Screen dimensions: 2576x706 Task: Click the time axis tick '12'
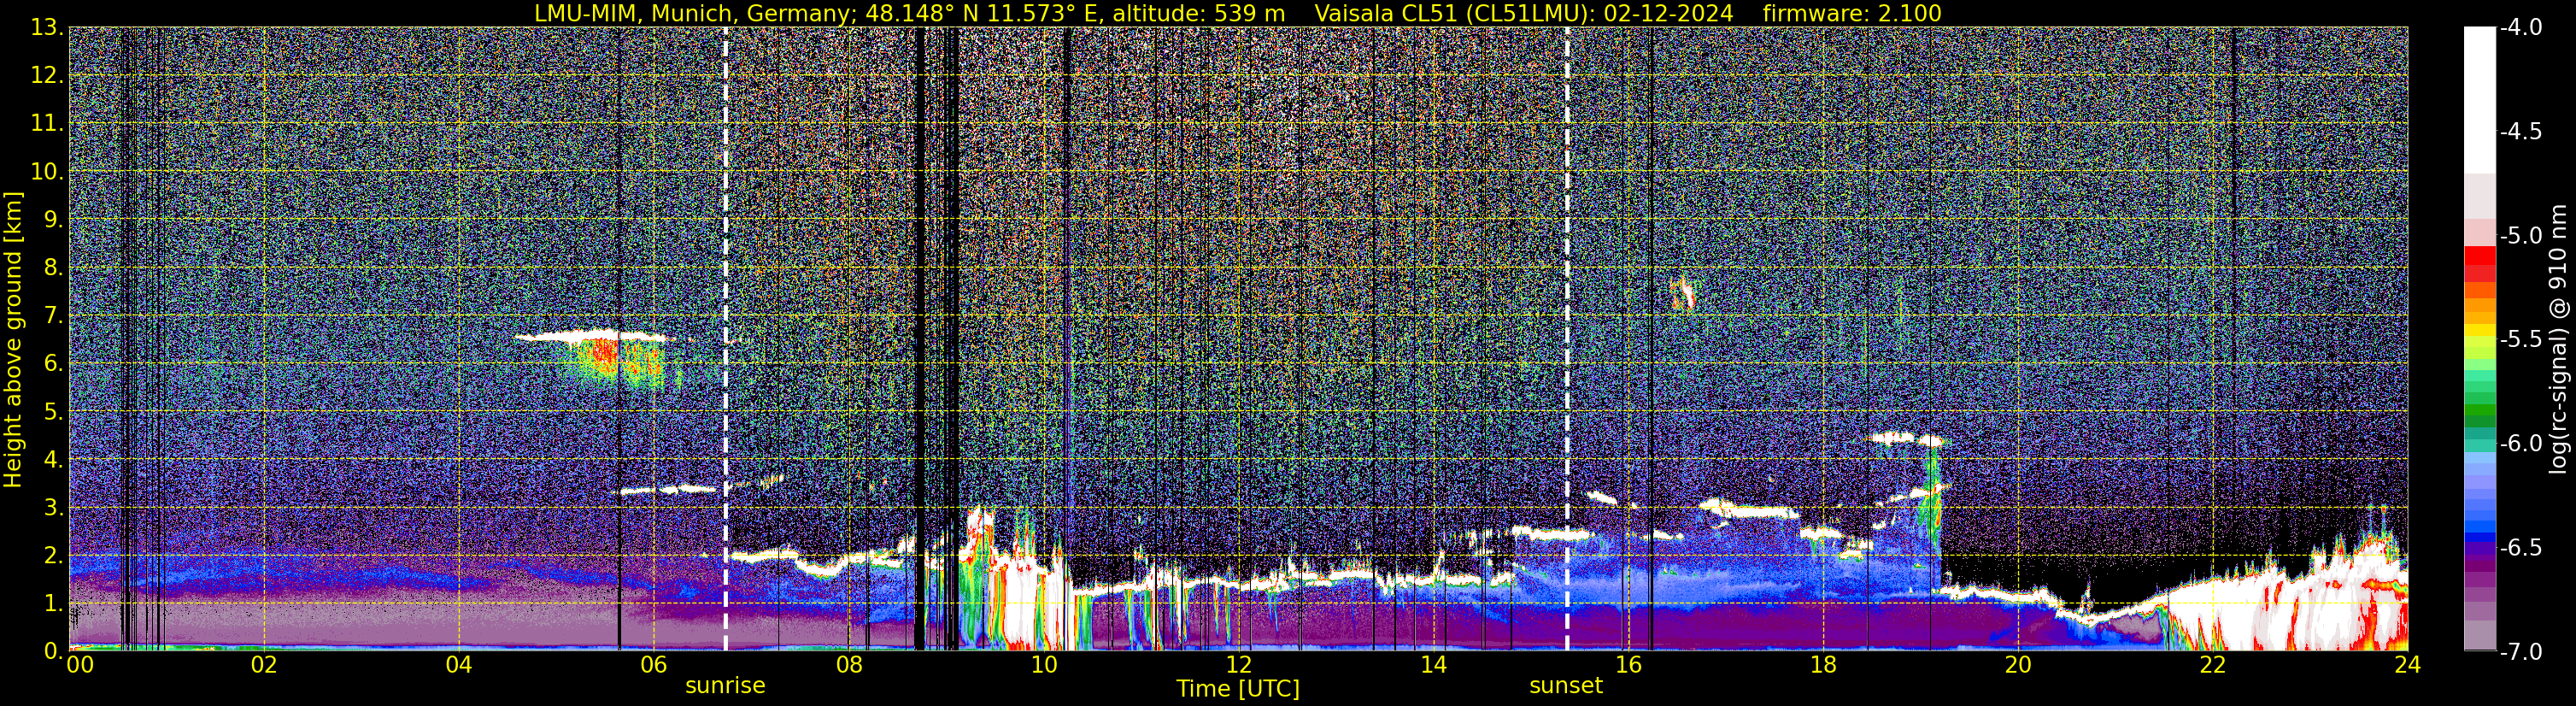point(1238,665)
